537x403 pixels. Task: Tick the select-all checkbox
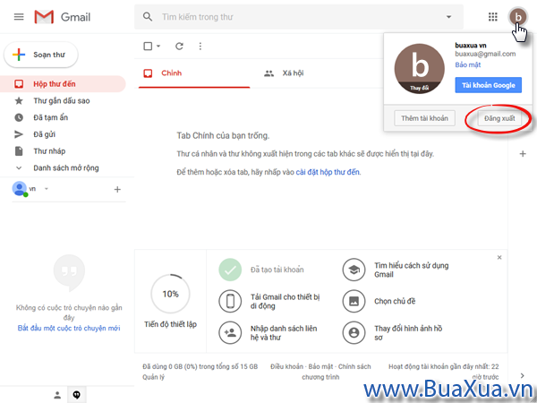pos(148,47)
